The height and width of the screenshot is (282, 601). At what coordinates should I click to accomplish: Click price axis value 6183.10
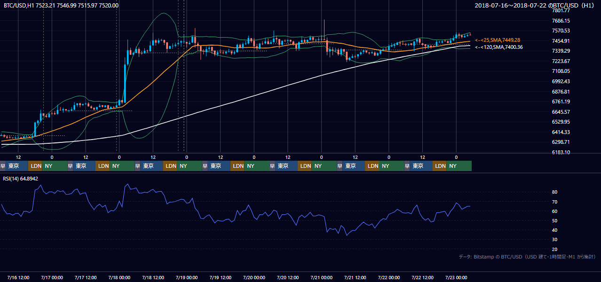[x=561, y=152]
